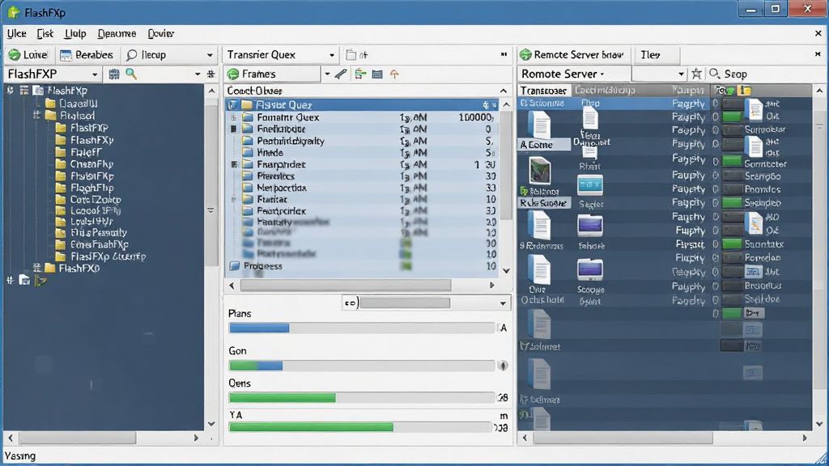Viewport: 829px width, 466px height.
Task: Click the Loine button
Action: coord(28,55)
